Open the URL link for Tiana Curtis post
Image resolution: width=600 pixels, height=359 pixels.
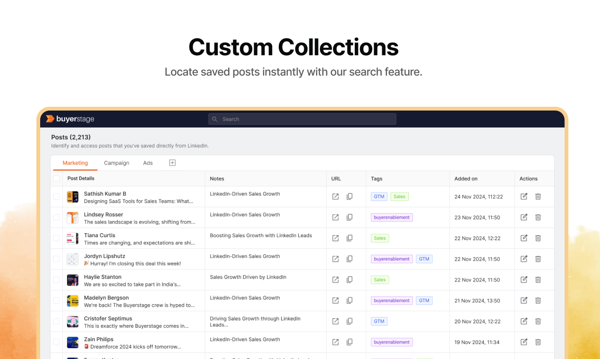[x=335, y=238]
